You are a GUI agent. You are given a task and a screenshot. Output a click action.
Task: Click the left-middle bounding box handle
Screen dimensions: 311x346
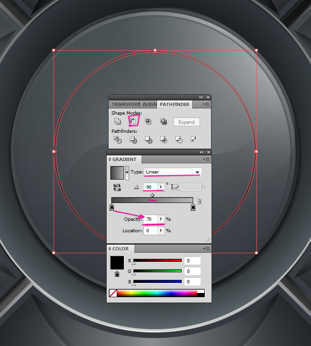click(x=54, y=151)
